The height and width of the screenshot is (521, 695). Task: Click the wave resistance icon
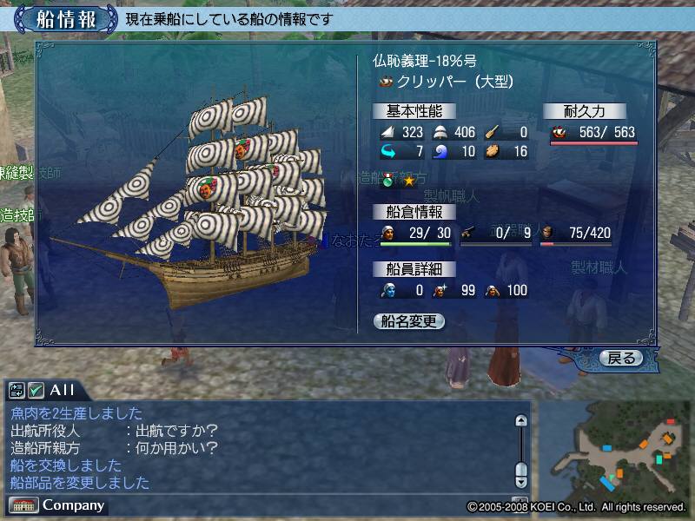(440, 151)
